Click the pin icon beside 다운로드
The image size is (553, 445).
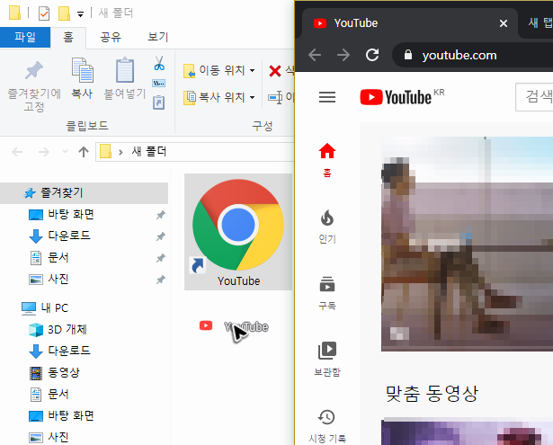(x=161, y=236)
